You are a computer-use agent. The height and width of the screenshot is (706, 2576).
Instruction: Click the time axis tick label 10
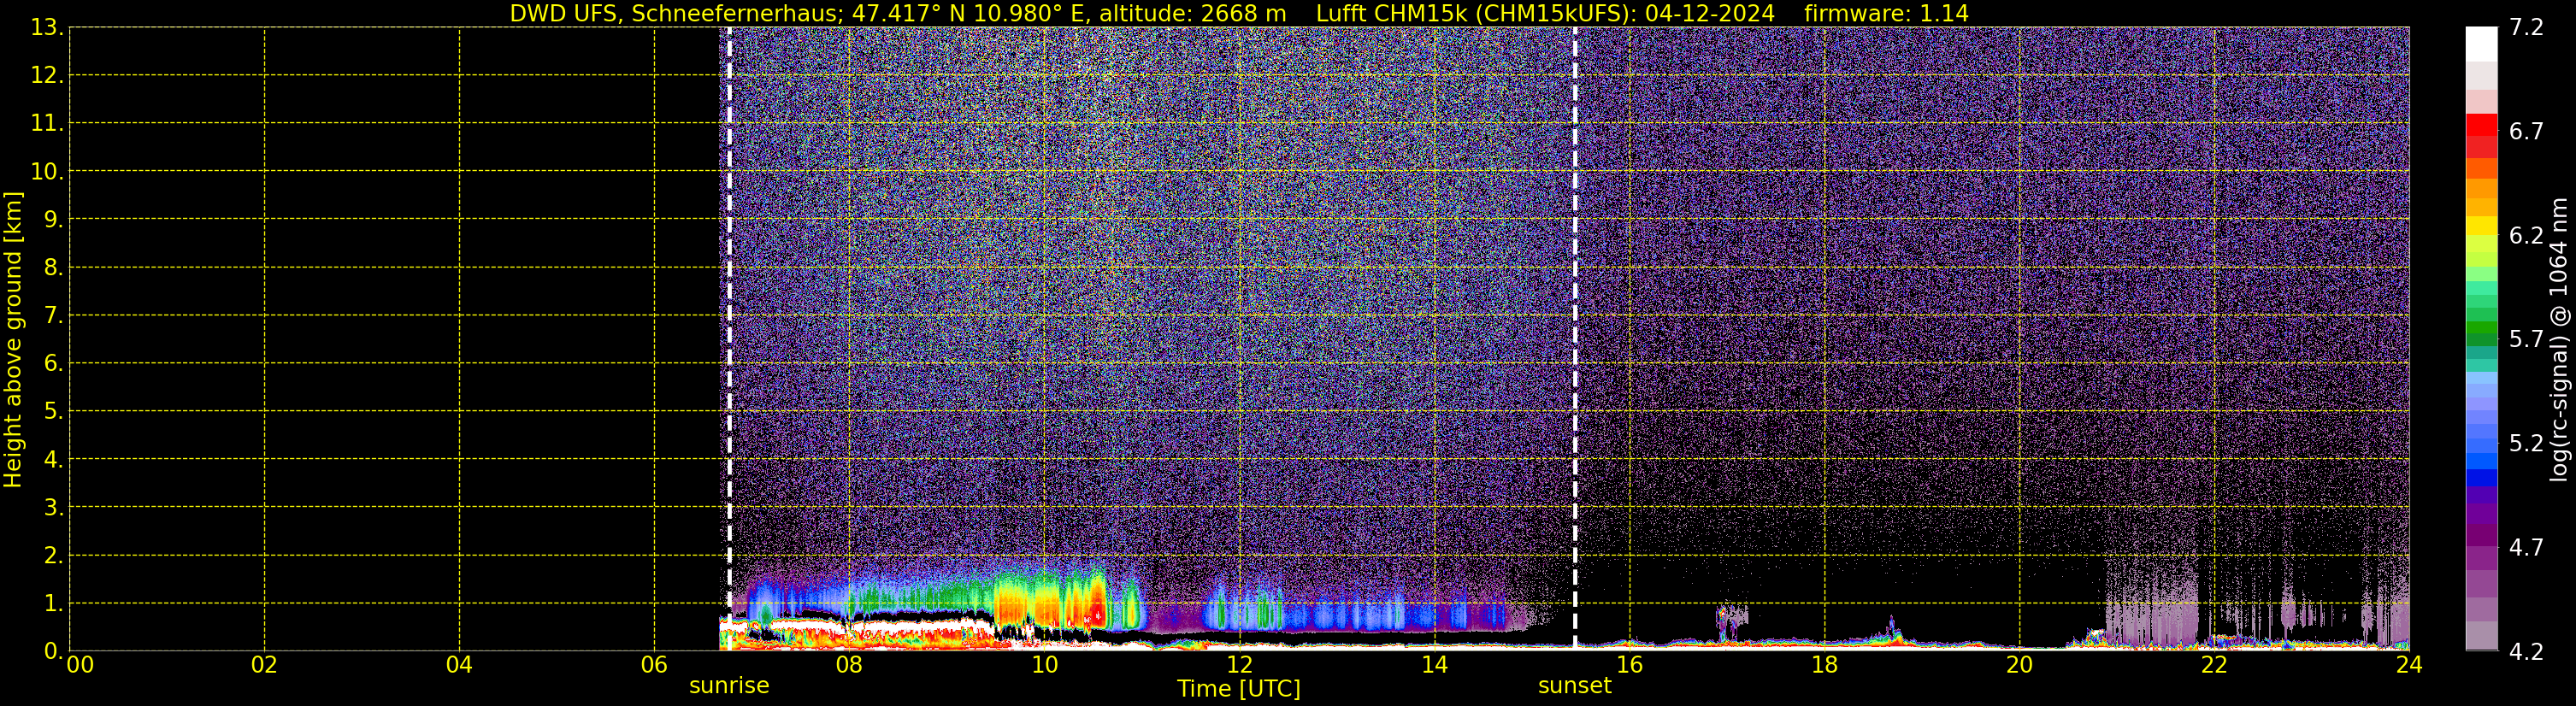coord(1044,665)
